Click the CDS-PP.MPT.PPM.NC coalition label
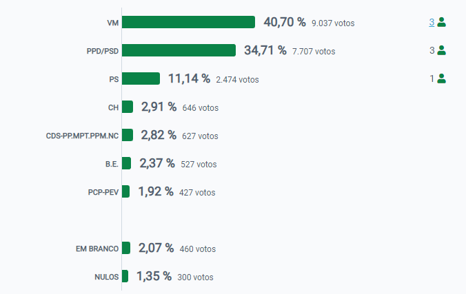Viewport: 466px width, 294px height. 78,136
